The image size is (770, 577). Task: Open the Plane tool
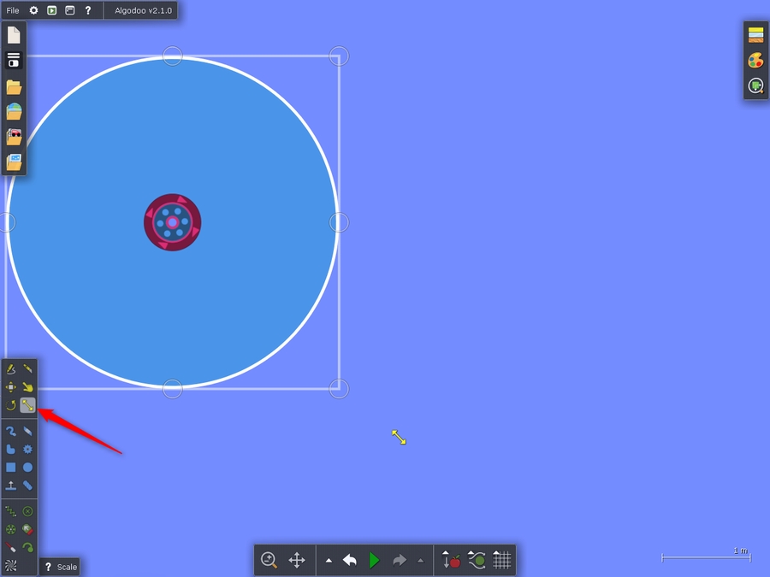click(x=11, y=486)
